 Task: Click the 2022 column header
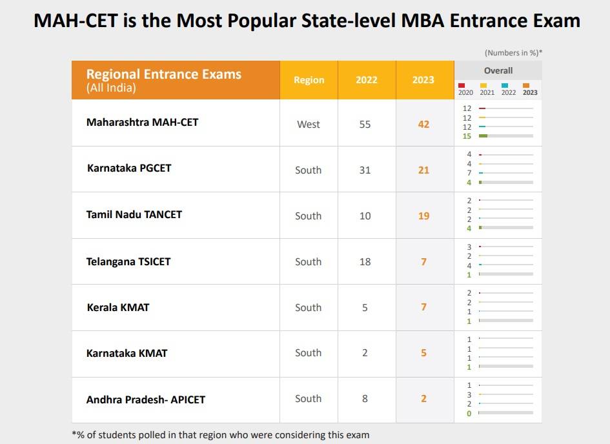tap(367, 80)
